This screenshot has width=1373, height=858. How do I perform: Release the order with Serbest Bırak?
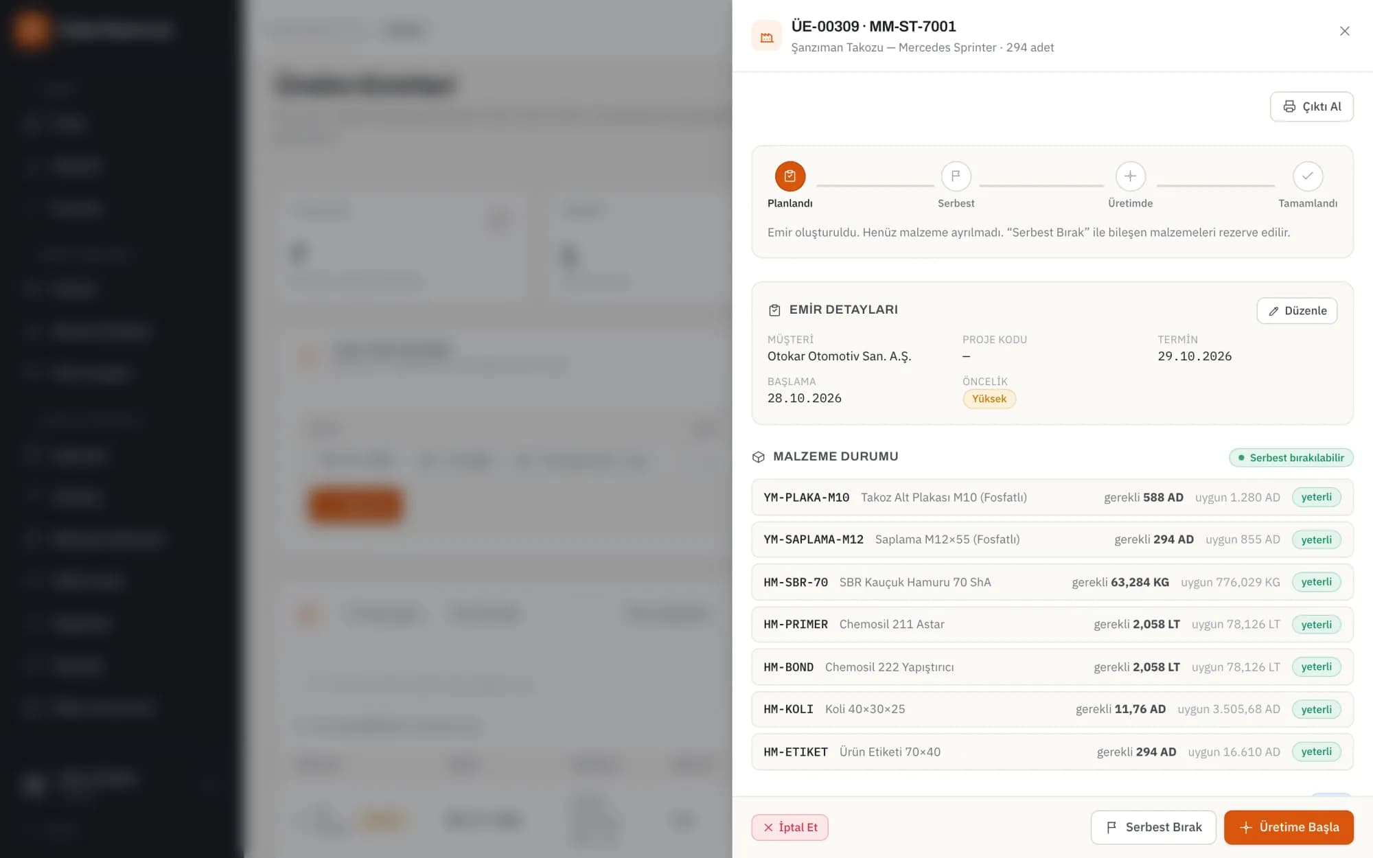pos(1153,827)
